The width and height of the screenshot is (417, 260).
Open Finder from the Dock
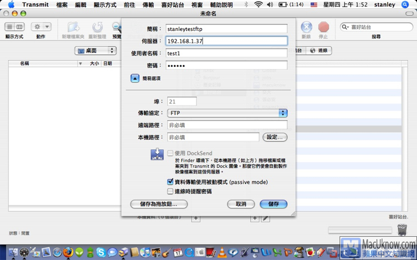click(x=13, y=252)
